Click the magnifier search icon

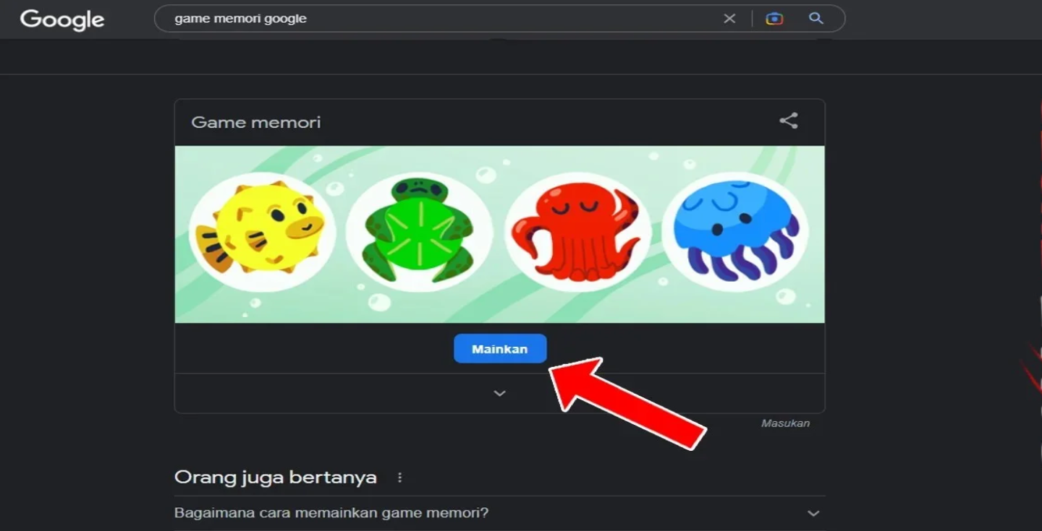pyautogui.click(x=816, y=19)
